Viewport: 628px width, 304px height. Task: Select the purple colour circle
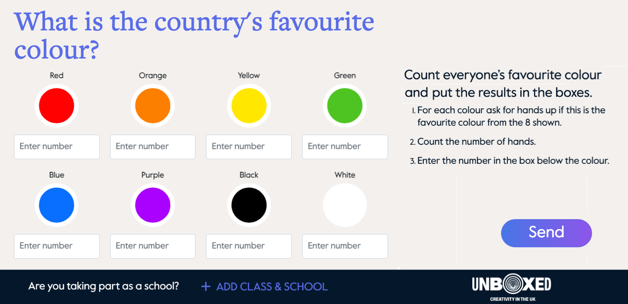tap(152, 205)
